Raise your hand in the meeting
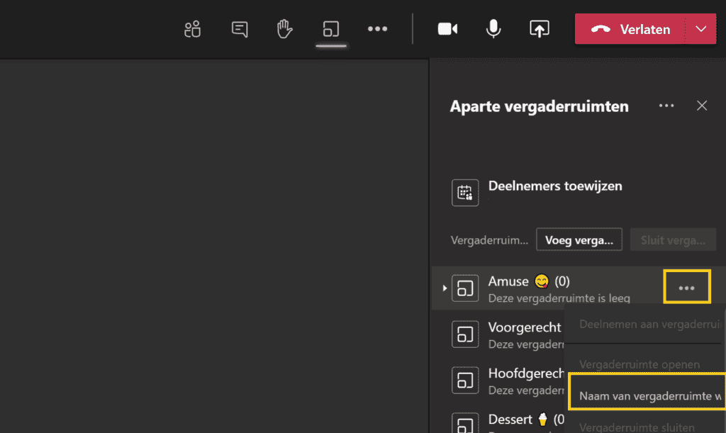Screen dimensions: 726x433 [x=284, y=29]
